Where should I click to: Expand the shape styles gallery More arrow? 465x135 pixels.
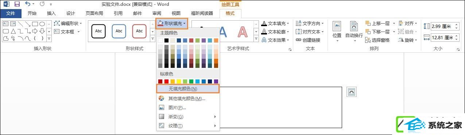[152, 39]
